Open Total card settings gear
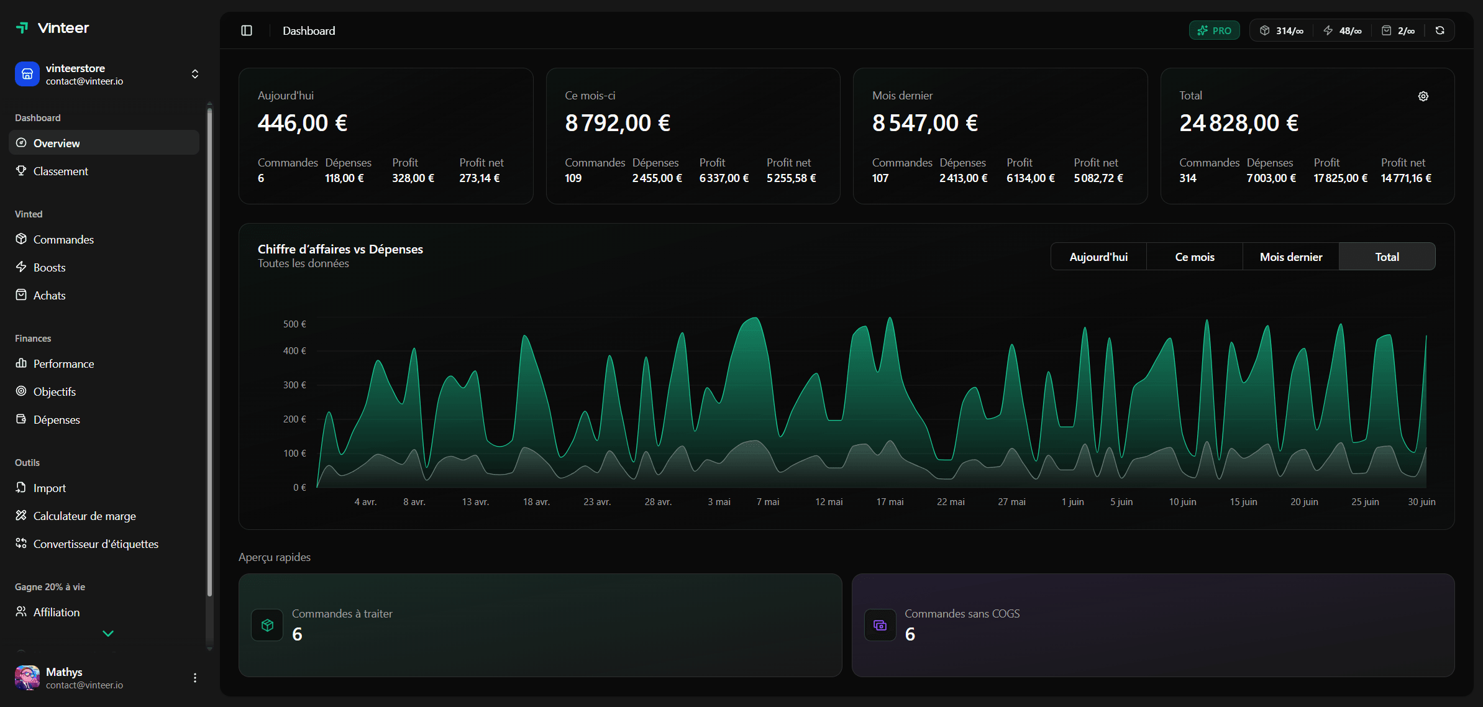The width and height of the screenshot is (1483, 707). pyautogui.click(x=1423, y=96)
